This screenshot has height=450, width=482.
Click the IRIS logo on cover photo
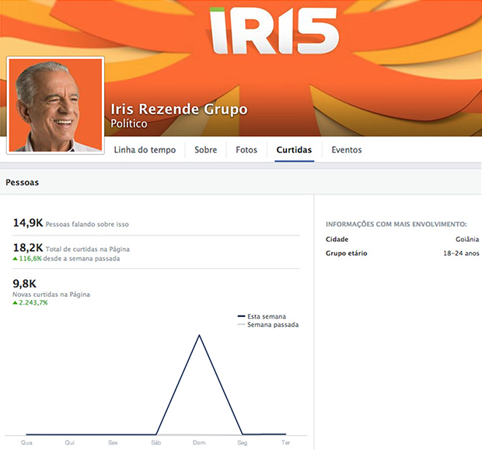[x=274, y=31]
